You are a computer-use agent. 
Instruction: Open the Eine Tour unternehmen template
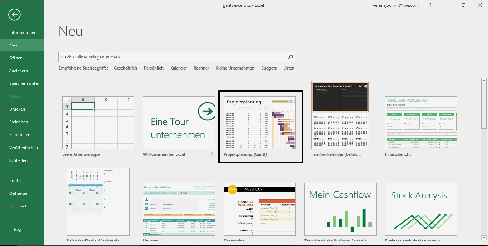click(x=179, y=123)
